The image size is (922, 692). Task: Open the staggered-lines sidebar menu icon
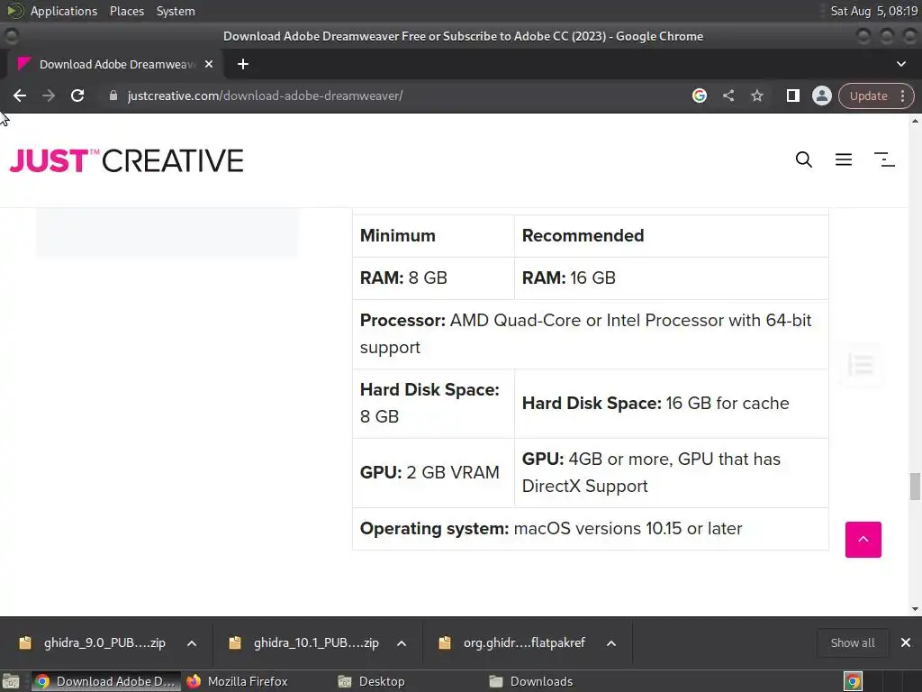click(x=884, y=159)
